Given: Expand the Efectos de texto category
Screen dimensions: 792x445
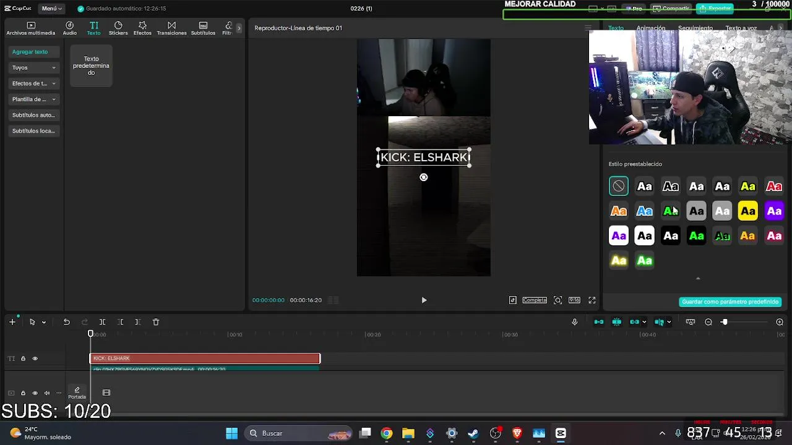Looking at the screenshot, I should [34, 83].
